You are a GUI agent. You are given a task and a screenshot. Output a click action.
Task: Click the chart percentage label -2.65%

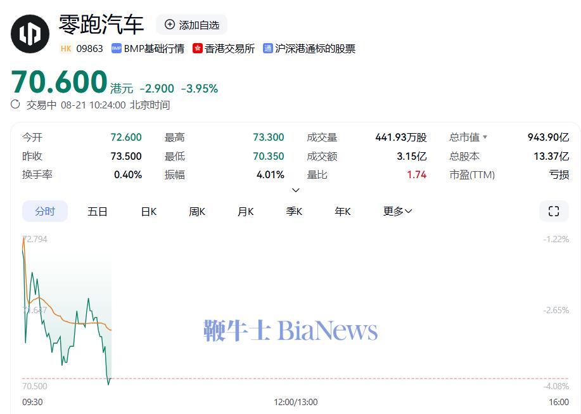556,310
